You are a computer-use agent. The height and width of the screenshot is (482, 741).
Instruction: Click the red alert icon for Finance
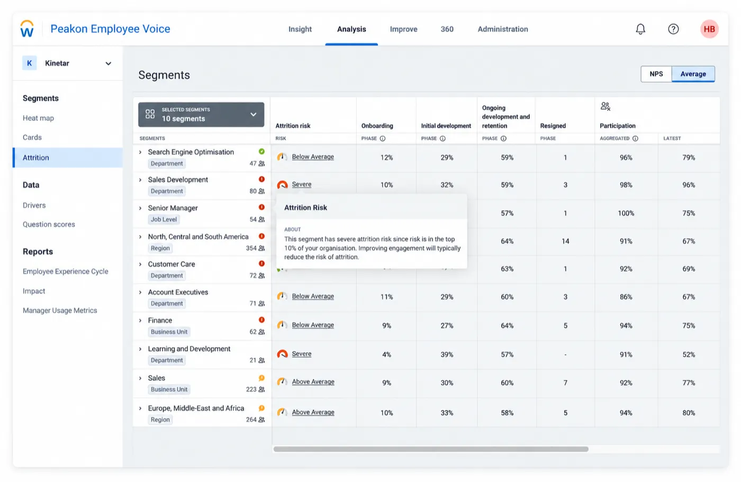pyautogui.click(x=261, y=320)
